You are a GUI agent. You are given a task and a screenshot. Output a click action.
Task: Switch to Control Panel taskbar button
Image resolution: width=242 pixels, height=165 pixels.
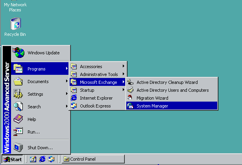point(93,159)
